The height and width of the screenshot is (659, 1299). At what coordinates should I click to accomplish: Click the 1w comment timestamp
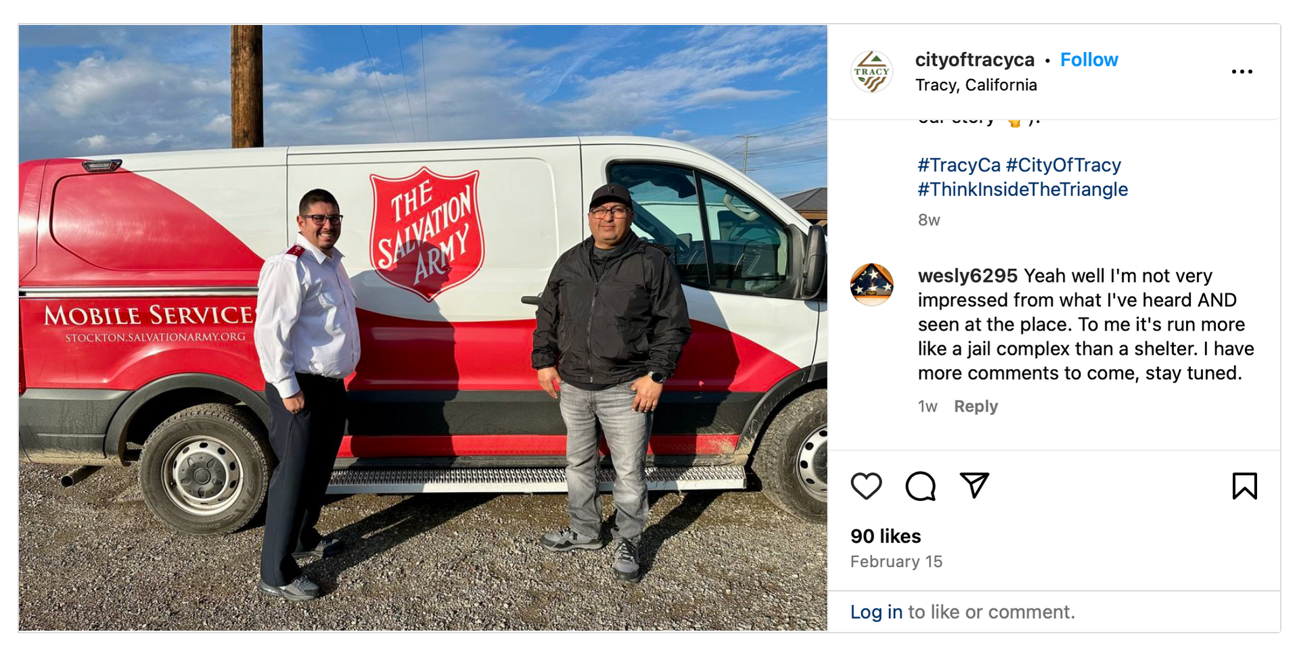[x=928, y=406]
